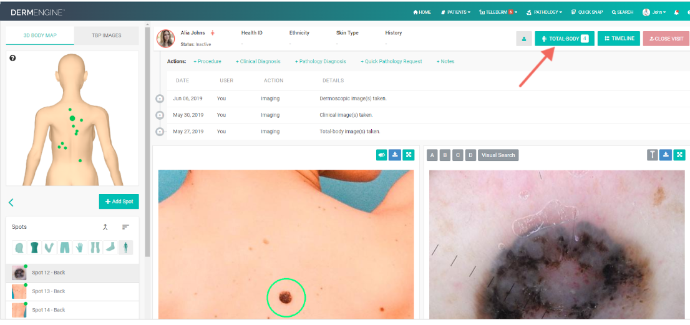The image size is (690, 325).
Task: Select criterion D button
Action: [470, 155]
